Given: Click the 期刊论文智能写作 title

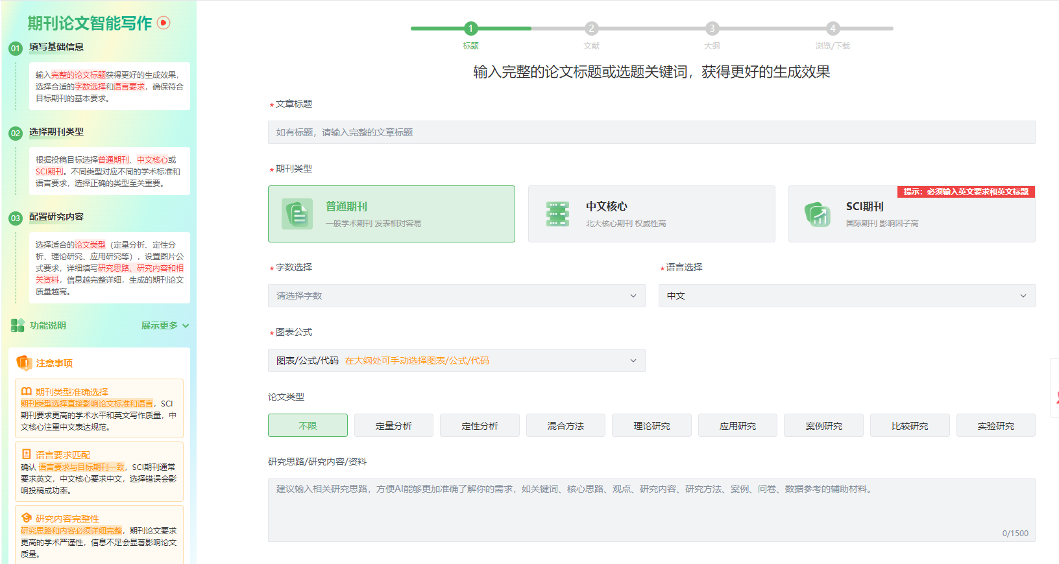Looking at the screenshot, I should pos(90,23).
